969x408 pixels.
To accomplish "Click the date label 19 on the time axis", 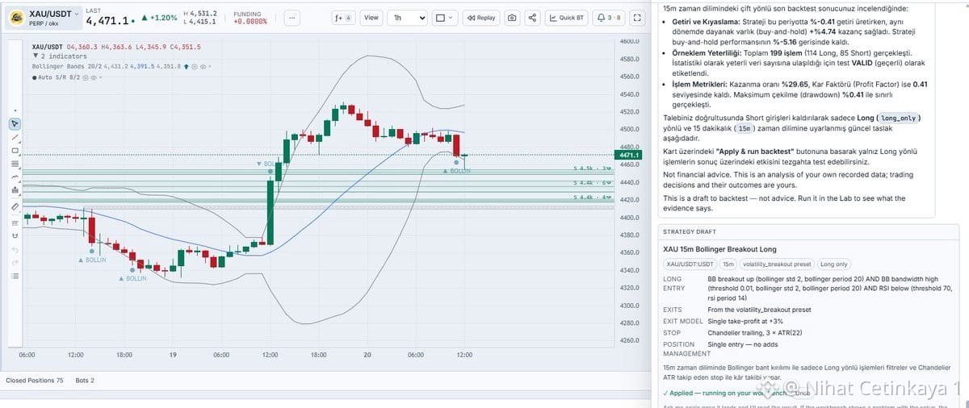I will [172, 355].
